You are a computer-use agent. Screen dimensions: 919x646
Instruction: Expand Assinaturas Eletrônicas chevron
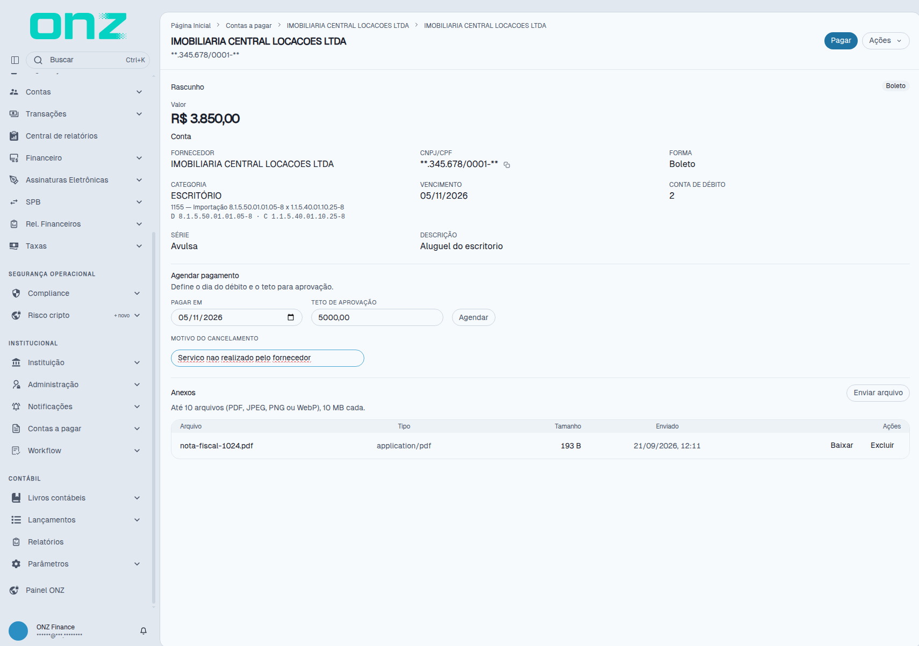pos(139,180)
